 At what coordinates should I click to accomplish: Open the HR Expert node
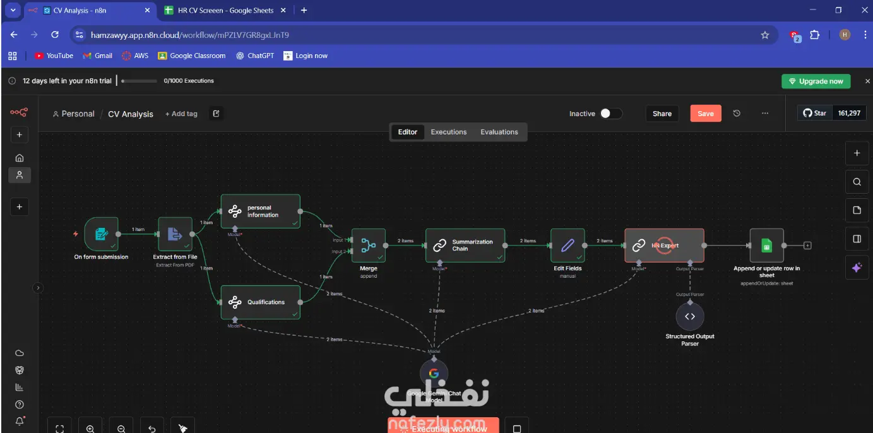click(x=664, y=246)
